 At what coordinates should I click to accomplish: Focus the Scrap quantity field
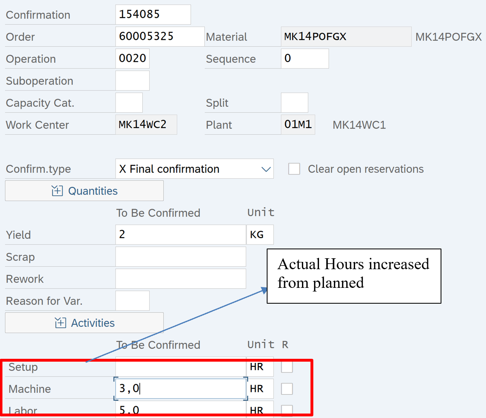point(180,257)
